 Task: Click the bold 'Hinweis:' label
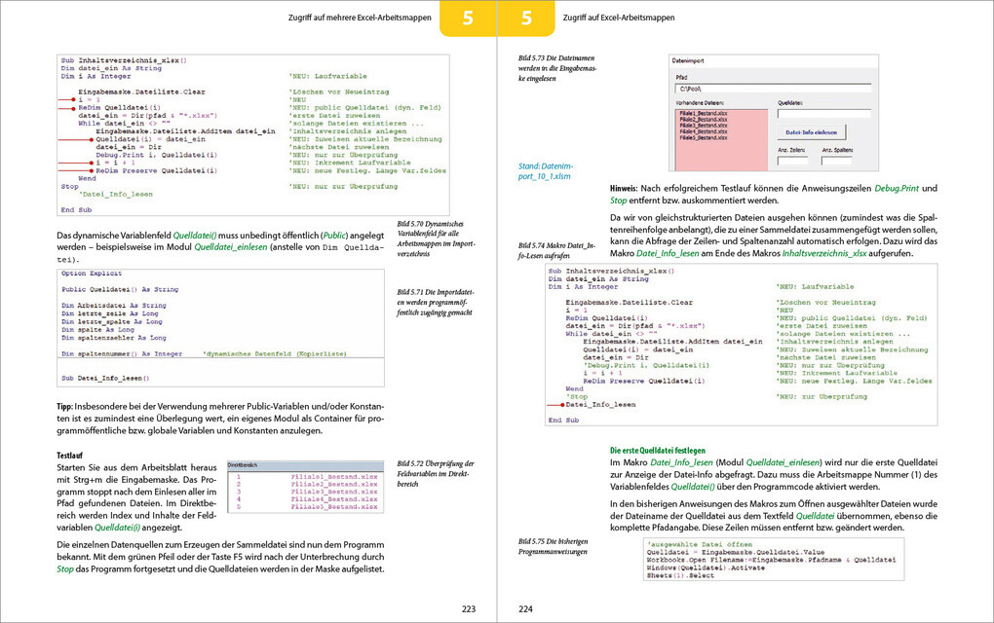[x=624, y=188]
